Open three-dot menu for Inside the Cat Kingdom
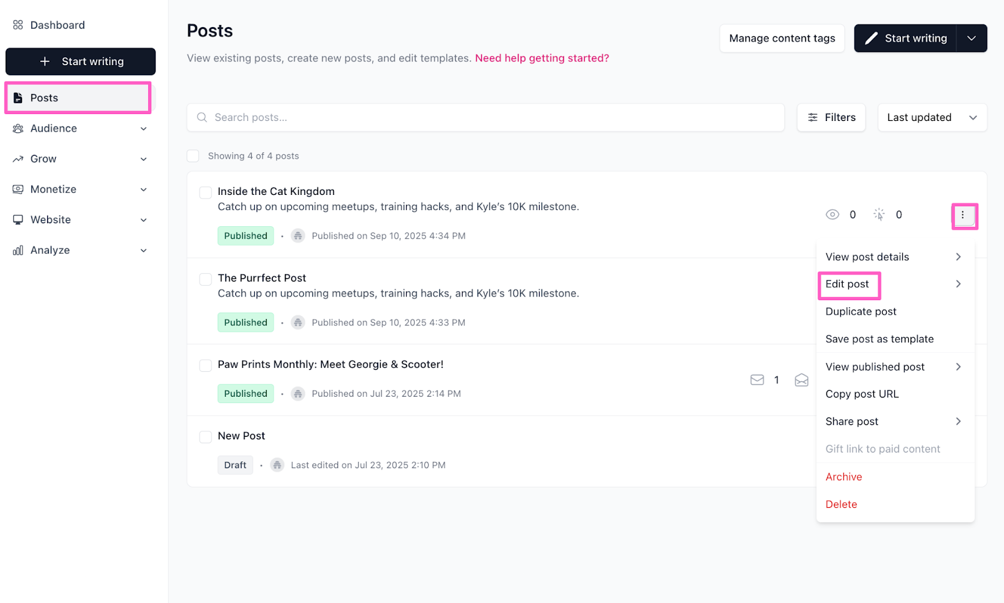Viewport: 1004px width, 603px height. click(963, 215)
